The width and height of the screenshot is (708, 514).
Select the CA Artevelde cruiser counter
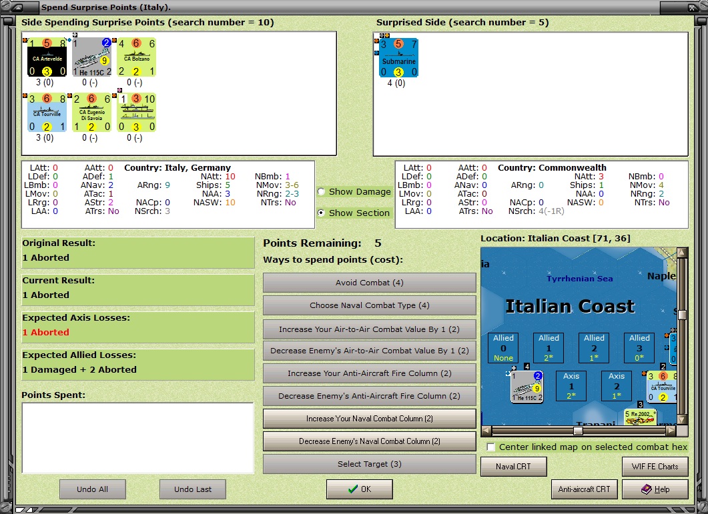(47, 57)
